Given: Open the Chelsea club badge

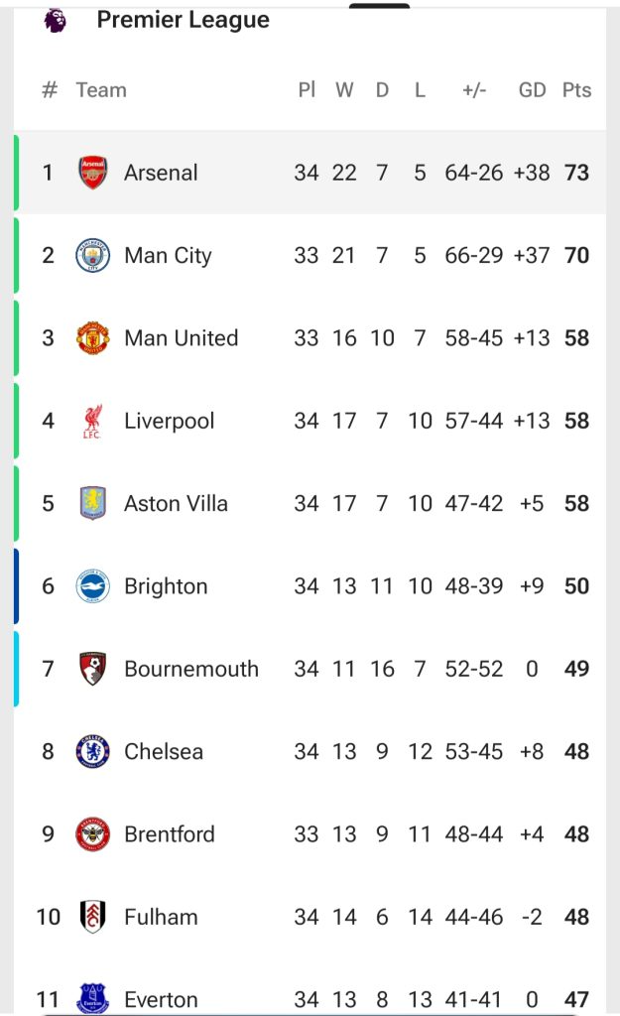Looking at the screenshot, I should (x=93, y=752).
